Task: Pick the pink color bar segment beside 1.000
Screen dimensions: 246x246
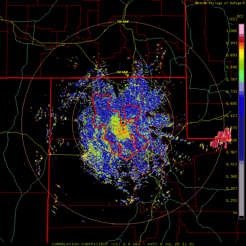Action: coord(241,29)
